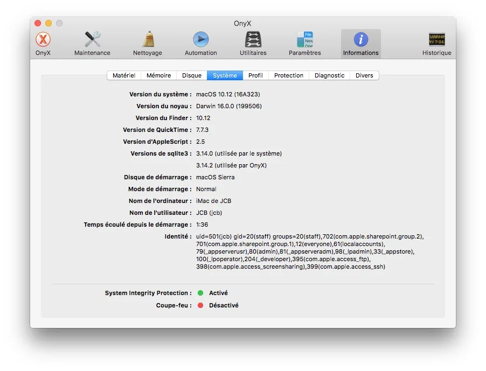The width and height of the screenshot is (486, 371).
Task: Click the Activé status text
Action: (218, 293)
